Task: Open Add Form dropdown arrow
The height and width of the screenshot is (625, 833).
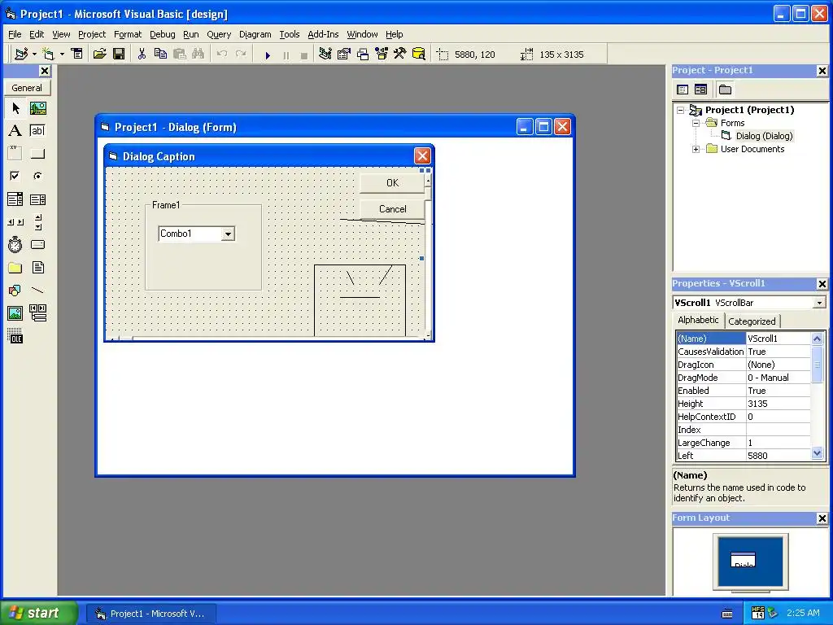Action: coord(62,55)
